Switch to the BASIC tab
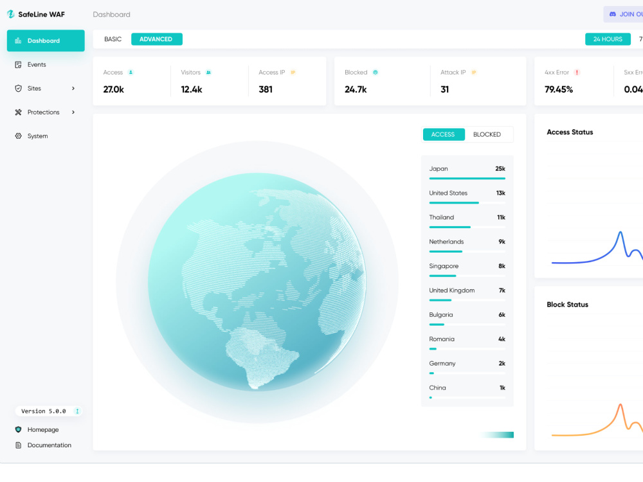This screenshot has width=643, height=482. (113, 39)
